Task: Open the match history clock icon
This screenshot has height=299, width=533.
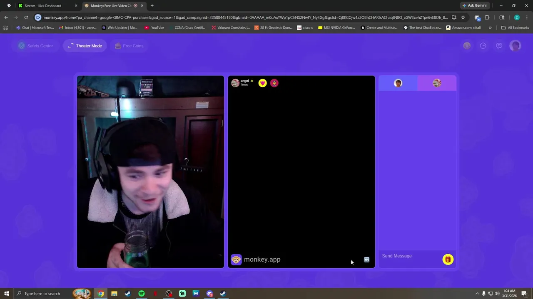Action: 483,46
